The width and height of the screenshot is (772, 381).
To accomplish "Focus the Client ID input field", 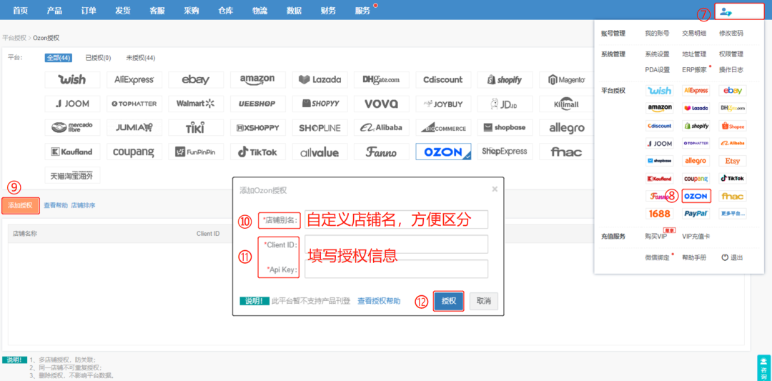I will [396, 244].
